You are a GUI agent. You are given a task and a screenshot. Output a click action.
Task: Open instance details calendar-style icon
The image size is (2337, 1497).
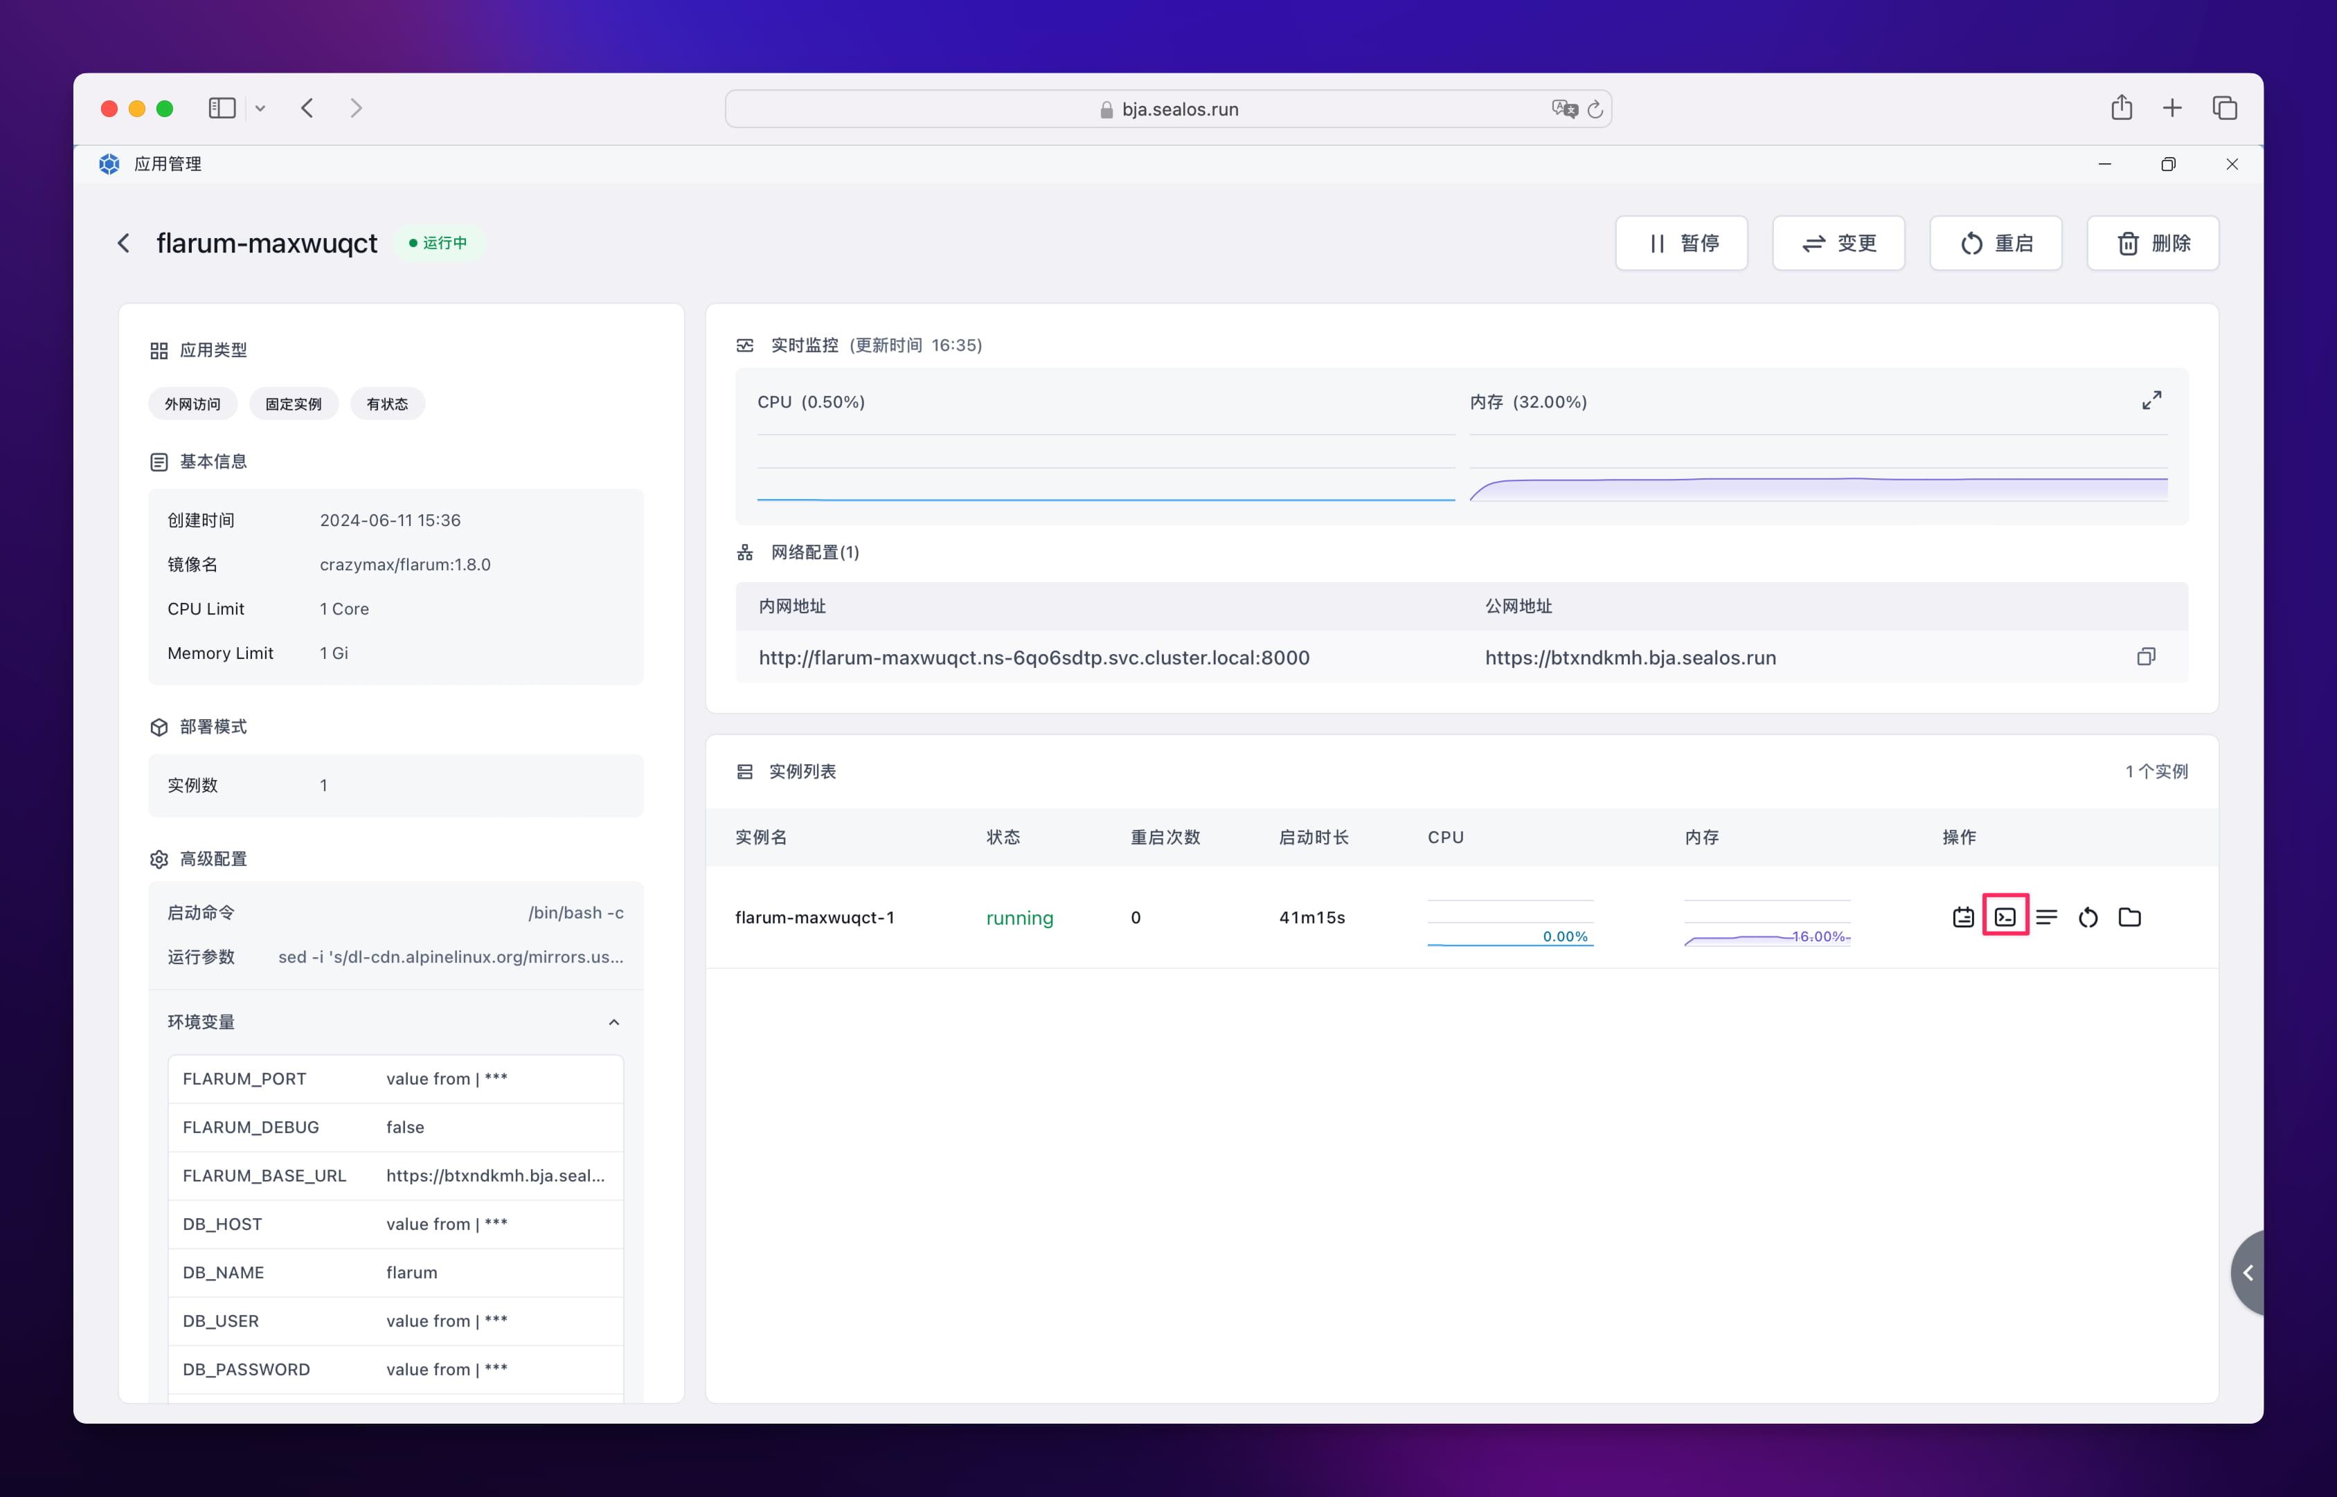(1962, 916)
